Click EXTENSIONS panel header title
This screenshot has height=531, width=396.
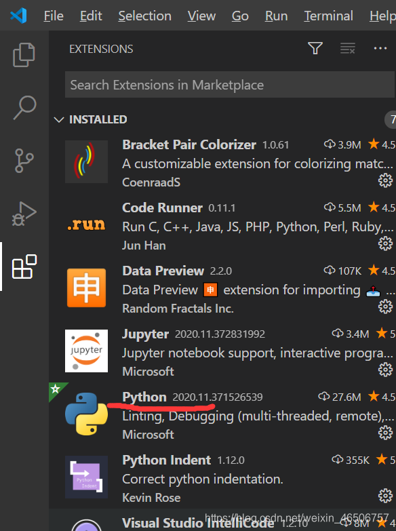pos(101,49)
